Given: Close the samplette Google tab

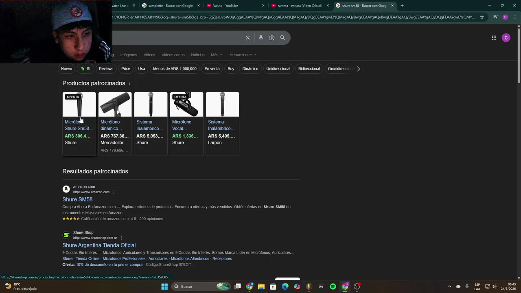Looking at the screenshot, I should tap(199, 6).
